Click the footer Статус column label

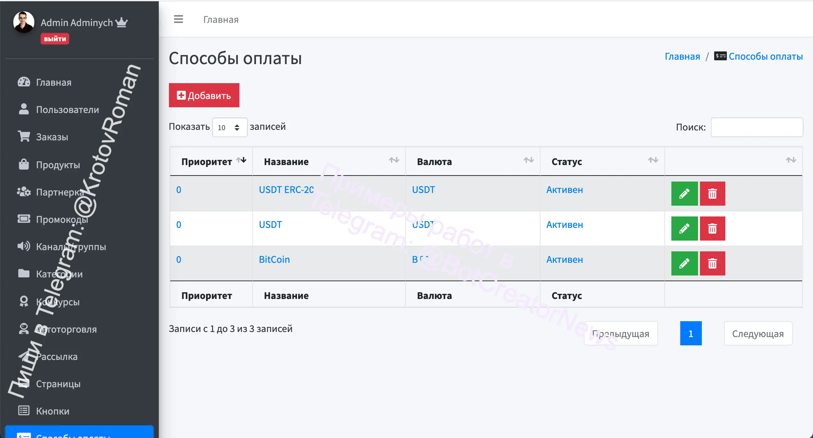pyautogui.click(x=567, y=295)
